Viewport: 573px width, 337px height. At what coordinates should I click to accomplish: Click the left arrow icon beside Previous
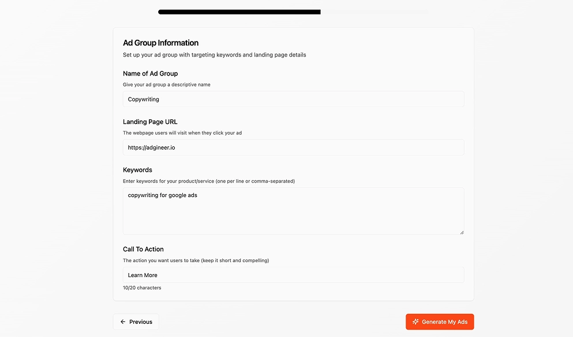click(x=123, y=322)
